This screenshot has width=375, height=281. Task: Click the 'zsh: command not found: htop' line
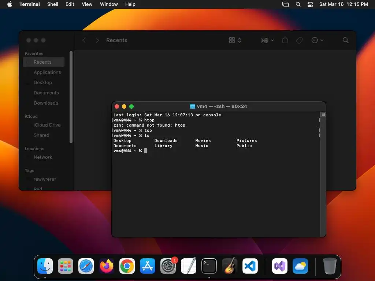[149, 125]
